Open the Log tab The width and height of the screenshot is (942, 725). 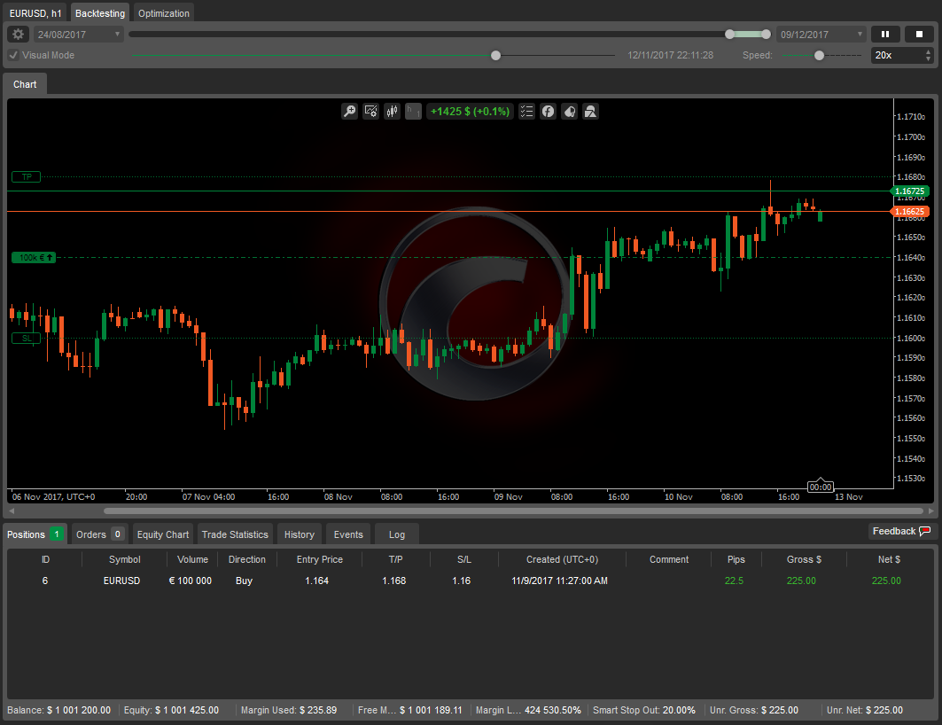point(396,534)
